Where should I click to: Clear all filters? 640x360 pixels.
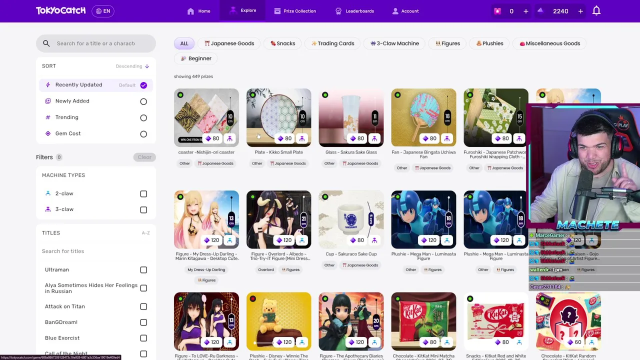(144, 157)
